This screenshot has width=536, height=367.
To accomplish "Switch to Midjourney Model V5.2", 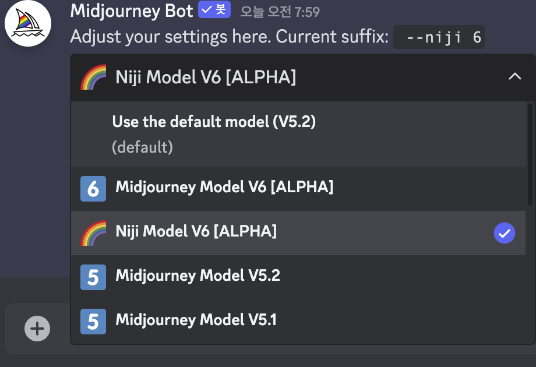I will (x=198, y=276).
